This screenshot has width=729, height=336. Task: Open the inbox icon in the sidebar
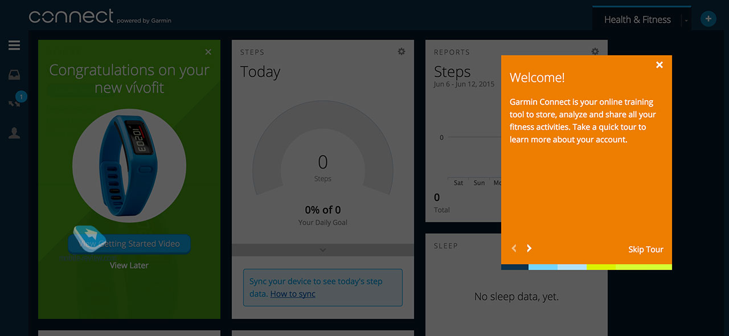pyautogui.click(x=14, y=75)
